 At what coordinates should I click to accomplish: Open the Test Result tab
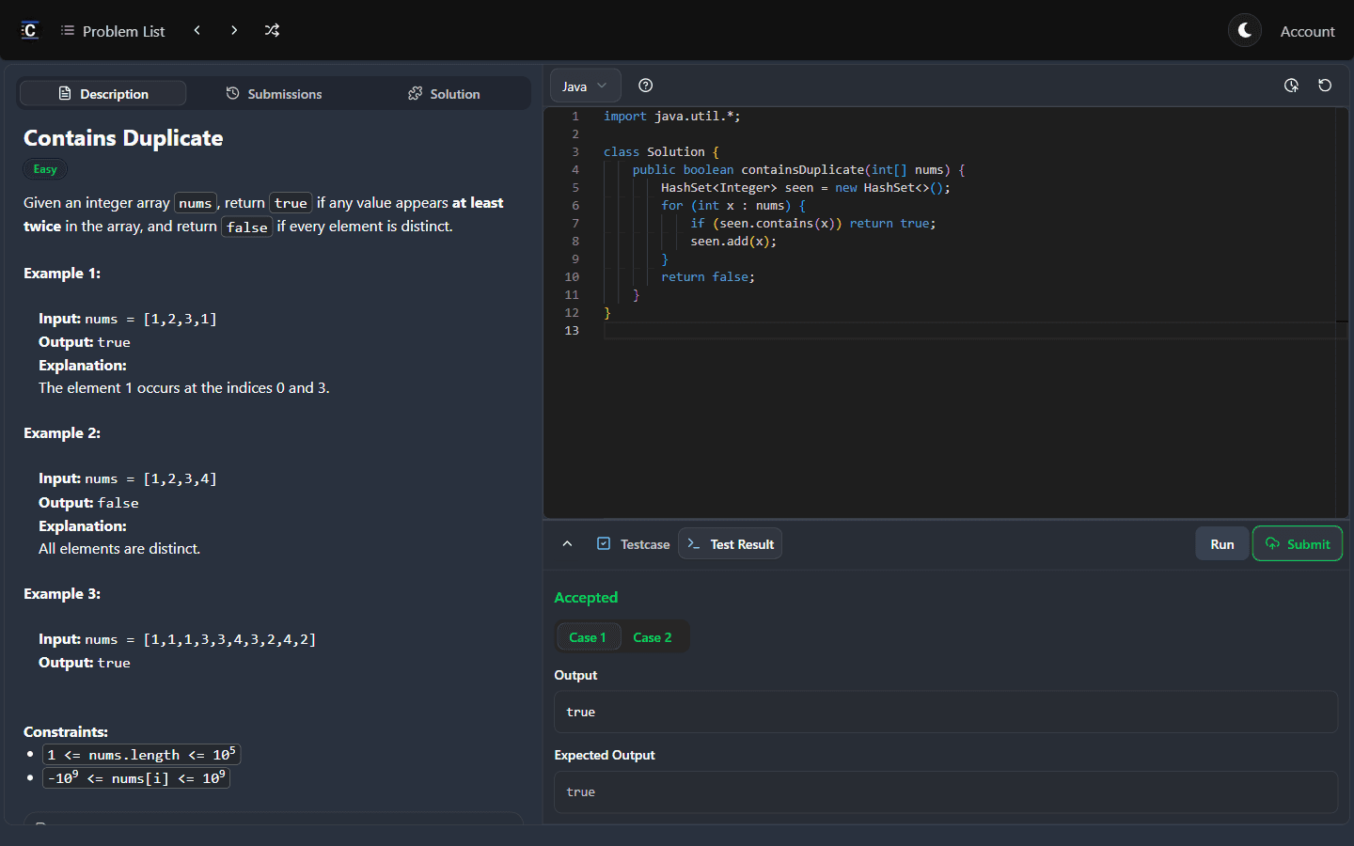(x=731, y=543)
